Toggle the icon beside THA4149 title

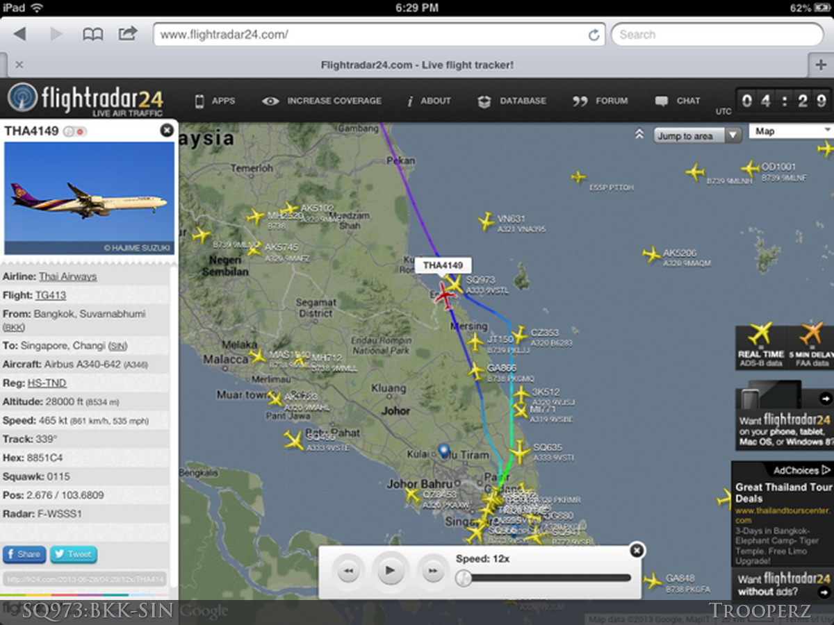(74, 131)
